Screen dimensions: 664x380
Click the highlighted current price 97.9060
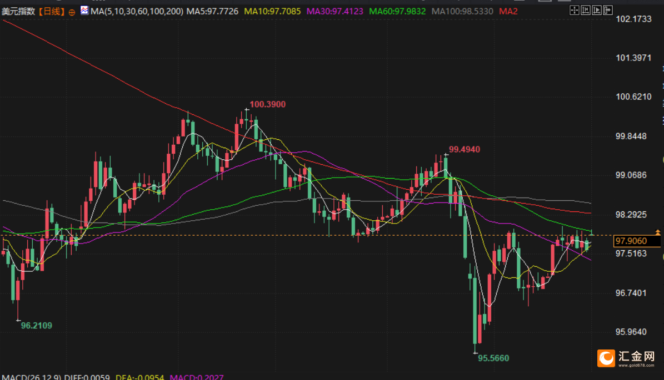point(636,241)
